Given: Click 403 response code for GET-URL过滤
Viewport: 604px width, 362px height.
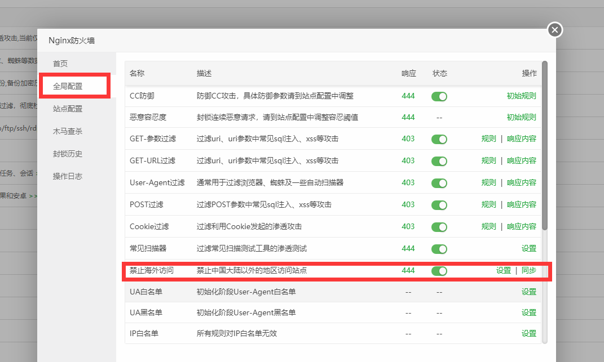Looking at the screenshot, I should [x=408, y=161].
